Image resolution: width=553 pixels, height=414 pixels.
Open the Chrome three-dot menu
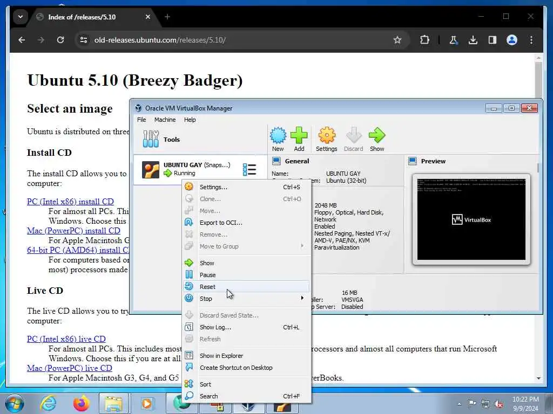click(531, 40)
